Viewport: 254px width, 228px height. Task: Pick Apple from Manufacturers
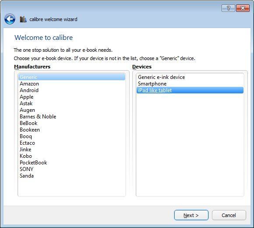72,97
